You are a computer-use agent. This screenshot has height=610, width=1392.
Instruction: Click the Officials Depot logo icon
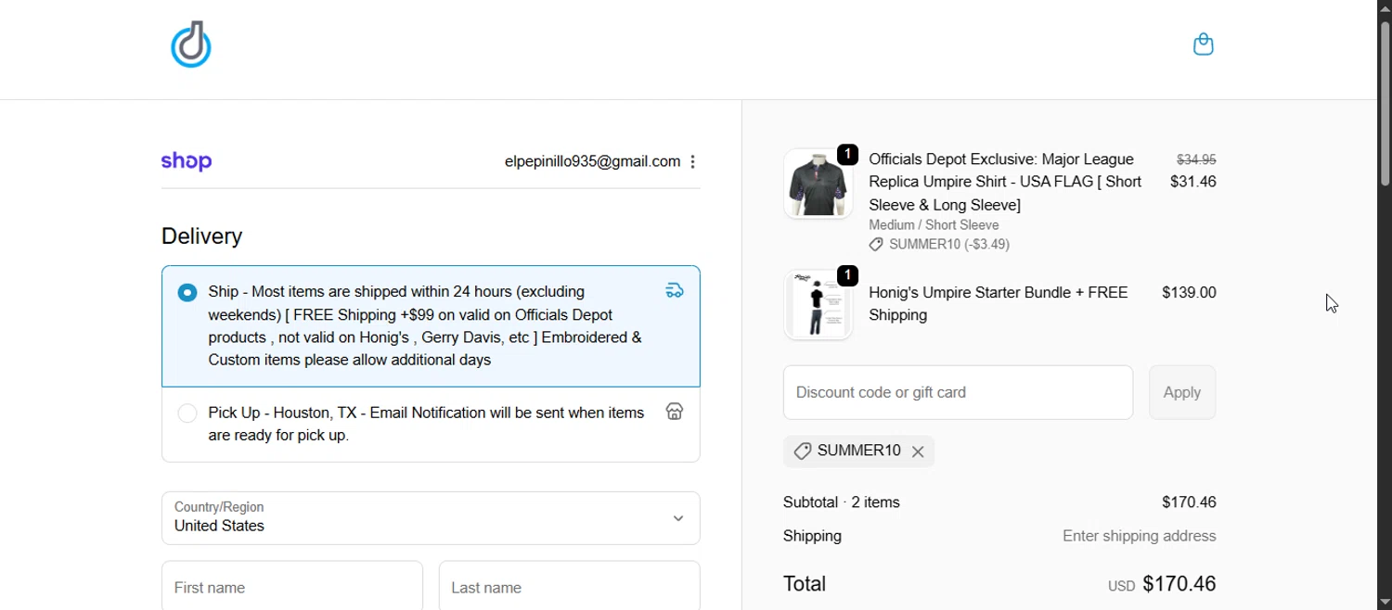coord(191,44)
